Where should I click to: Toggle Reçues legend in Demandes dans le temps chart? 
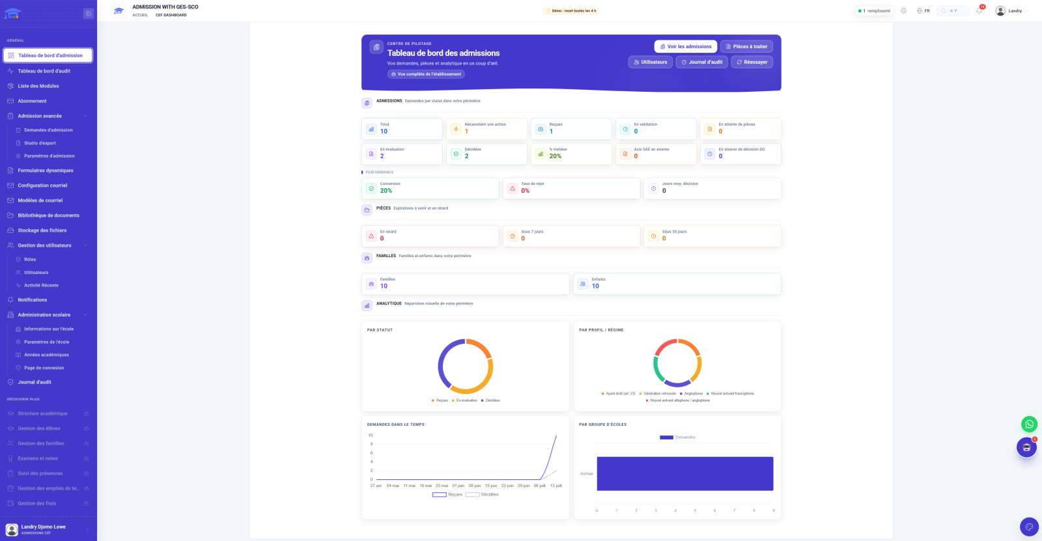click(447, 495)
